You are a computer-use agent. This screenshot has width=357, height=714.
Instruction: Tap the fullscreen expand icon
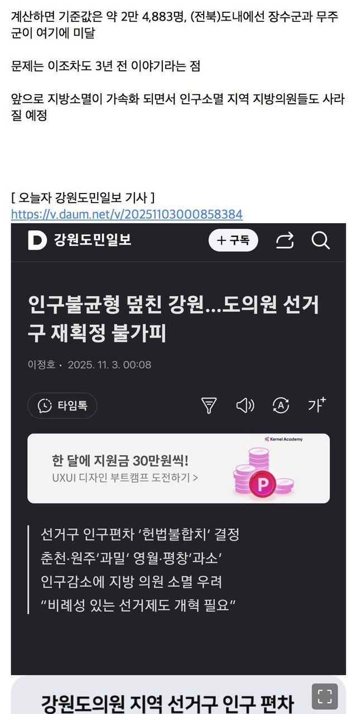coord(325,697)
